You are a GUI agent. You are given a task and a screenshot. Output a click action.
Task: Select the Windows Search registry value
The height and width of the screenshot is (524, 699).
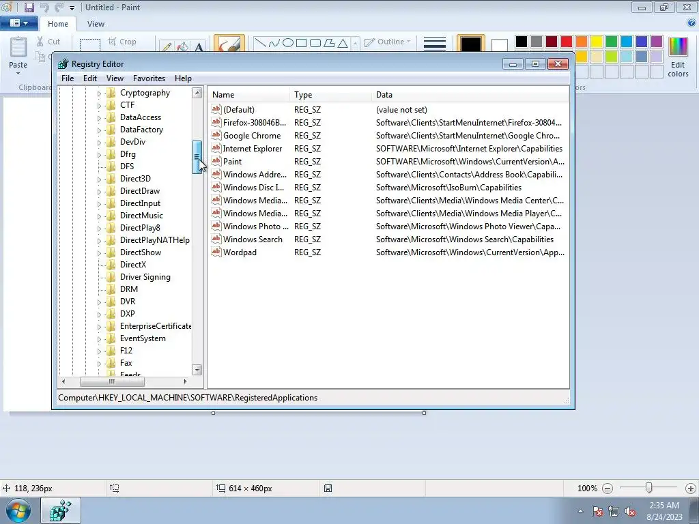(x=253, y=239)
